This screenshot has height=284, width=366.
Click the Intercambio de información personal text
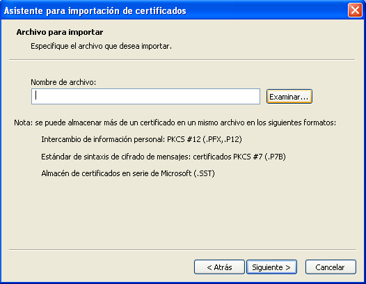(x=103, y=139)
